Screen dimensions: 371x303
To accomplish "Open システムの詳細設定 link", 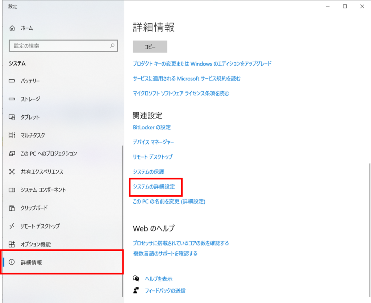I will coord(154,187).
